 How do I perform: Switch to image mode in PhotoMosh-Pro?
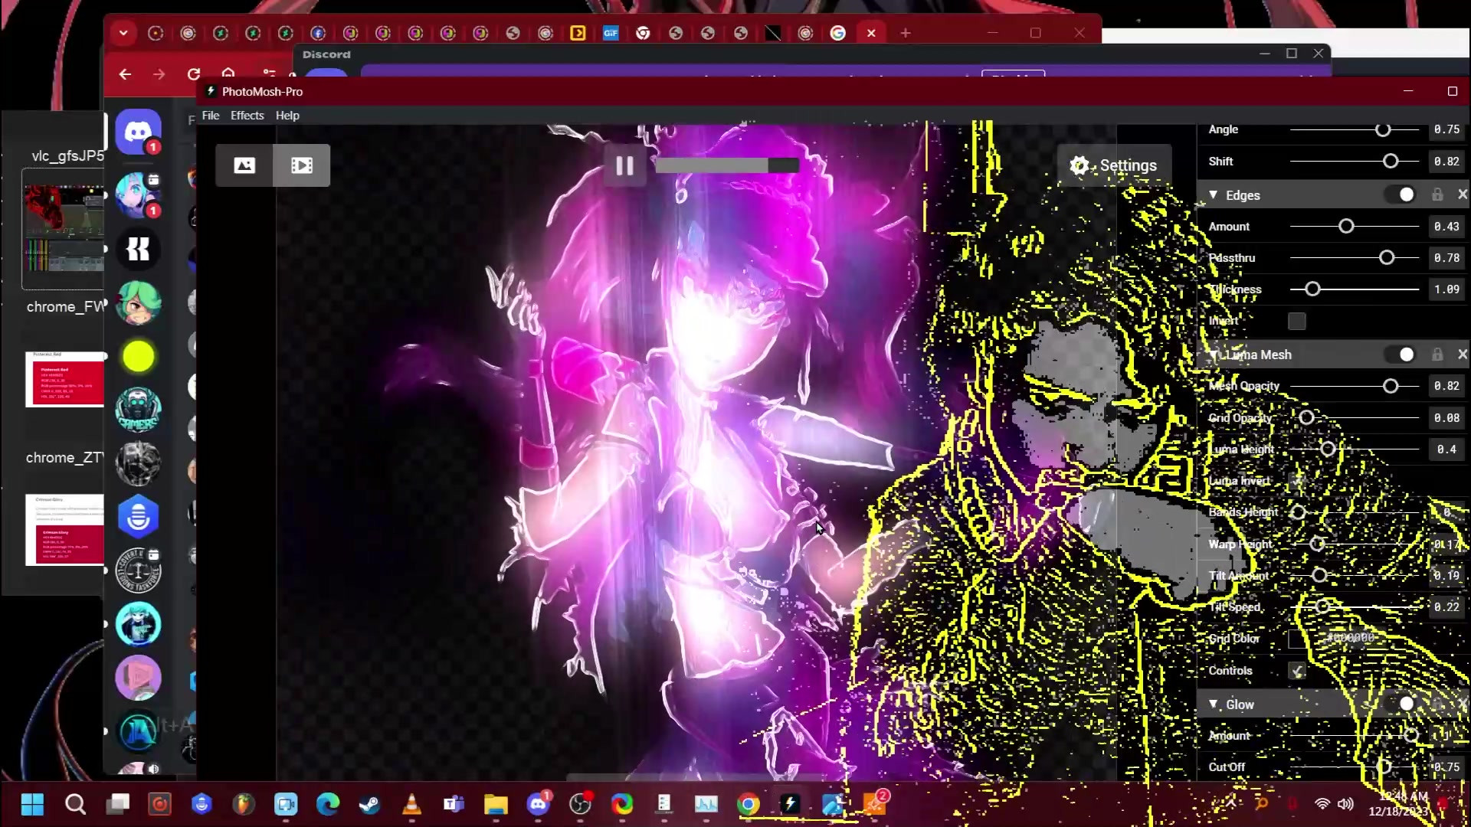tap(244, 165)
